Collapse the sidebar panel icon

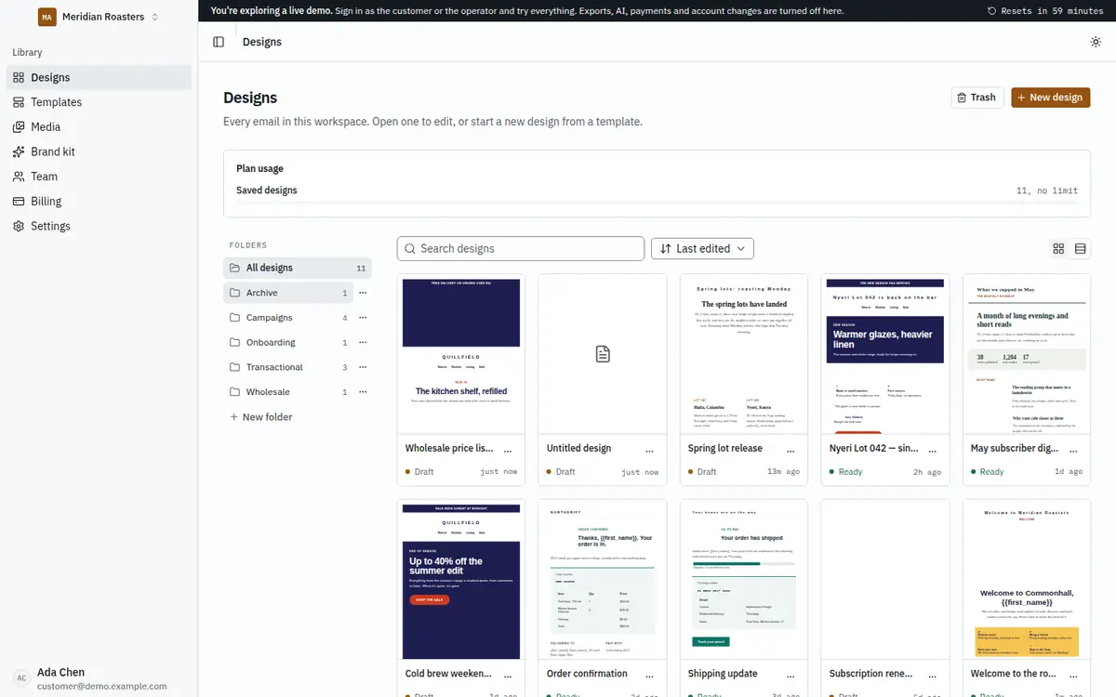tap(219, 42)
